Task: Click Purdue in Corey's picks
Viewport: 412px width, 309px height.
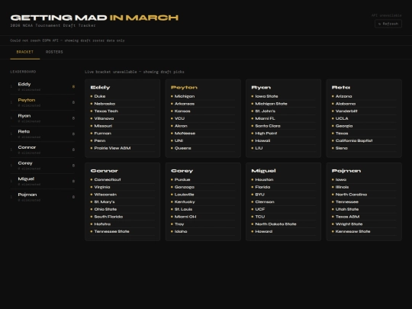Action: [x=182, y=180]
